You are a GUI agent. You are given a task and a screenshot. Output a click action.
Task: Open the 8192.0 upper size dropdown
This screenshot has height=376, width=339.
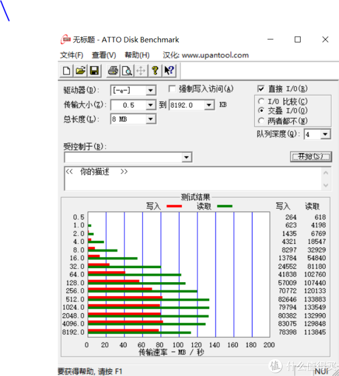tap(209, 105)
